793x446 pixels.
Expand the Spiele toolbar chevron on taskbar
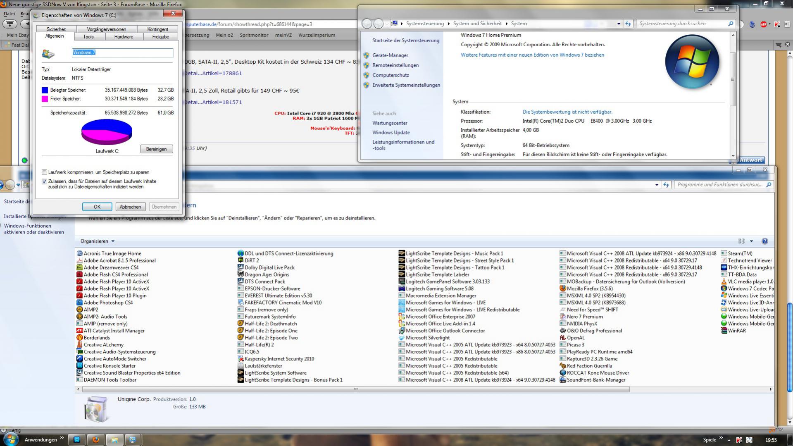pos(721,438)
